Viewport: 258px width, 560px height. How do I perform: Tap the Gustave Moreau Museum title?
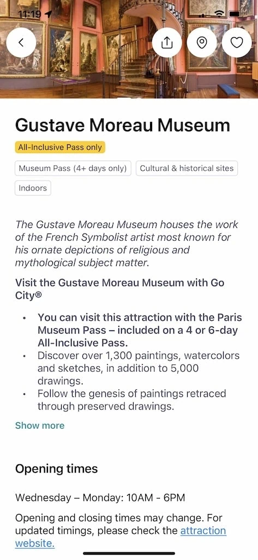[122, 125]
